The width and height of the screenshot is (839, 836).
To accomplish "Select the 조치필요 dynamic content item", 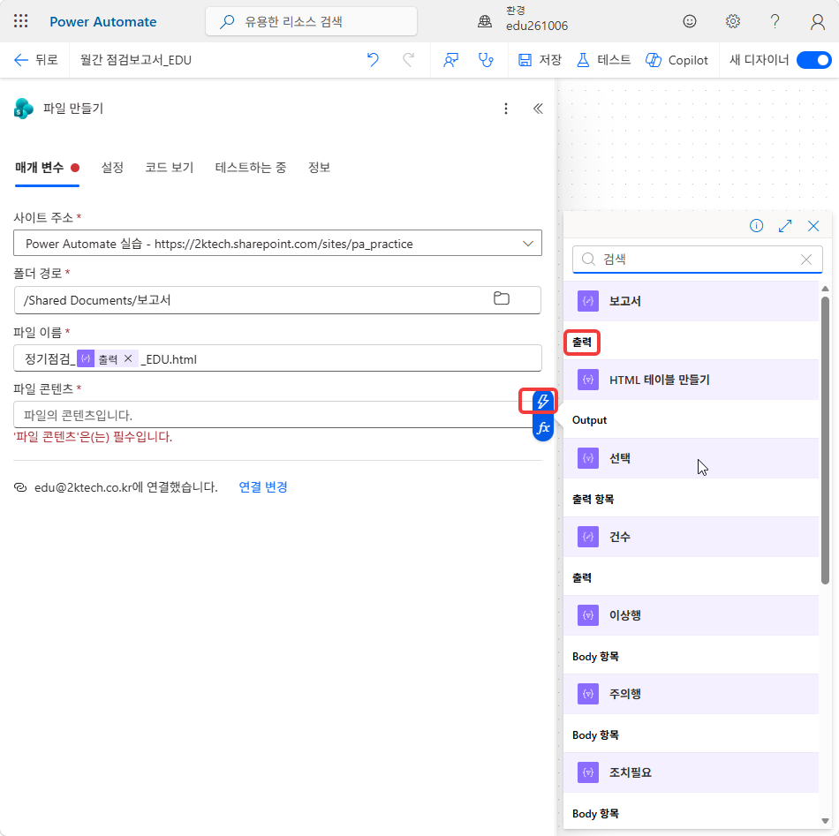I will (x=691, y=773).
